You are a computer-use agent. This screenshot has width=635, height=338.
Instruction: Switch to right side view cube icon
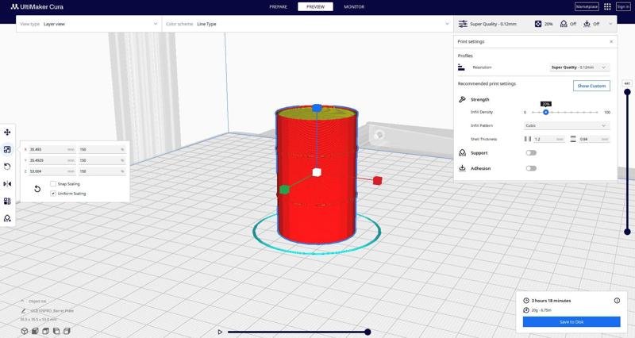(67, 331)
